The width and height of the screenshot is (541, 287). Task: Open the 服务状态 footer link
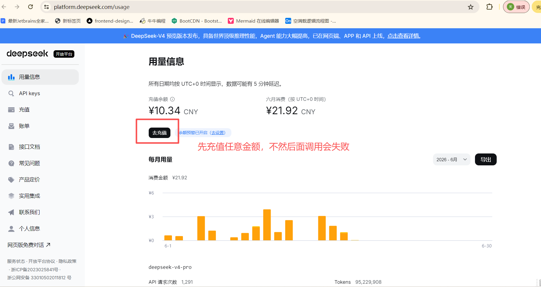point(16,261)
